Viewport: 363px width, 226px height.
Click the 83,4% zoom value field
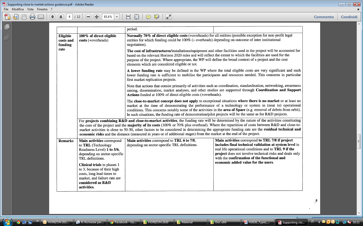coord(108,17)
